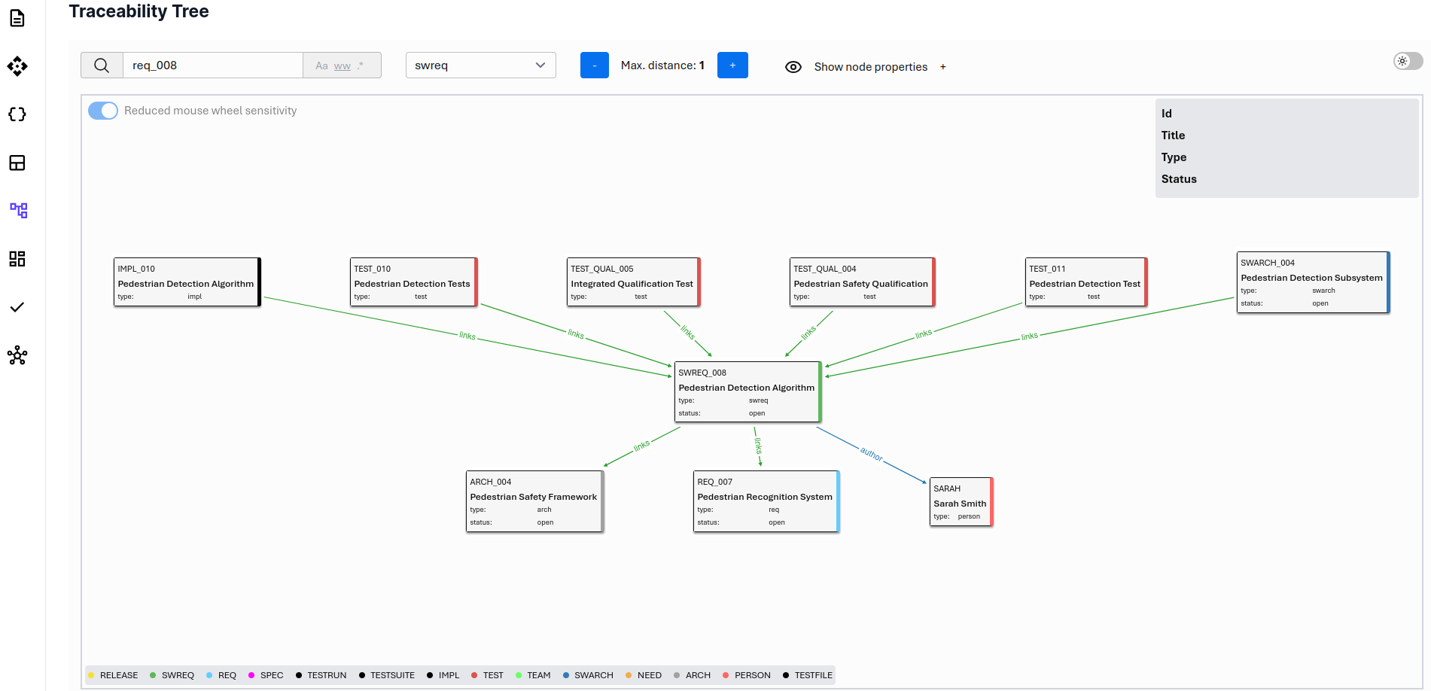
Task: Click the Title property in info panel
Action: 1173,135
